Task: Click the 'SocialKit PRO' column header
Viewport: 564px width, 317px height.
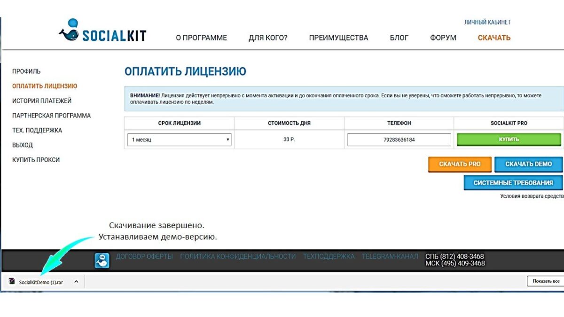Action: pyautogui.click(x=509, y=123)
